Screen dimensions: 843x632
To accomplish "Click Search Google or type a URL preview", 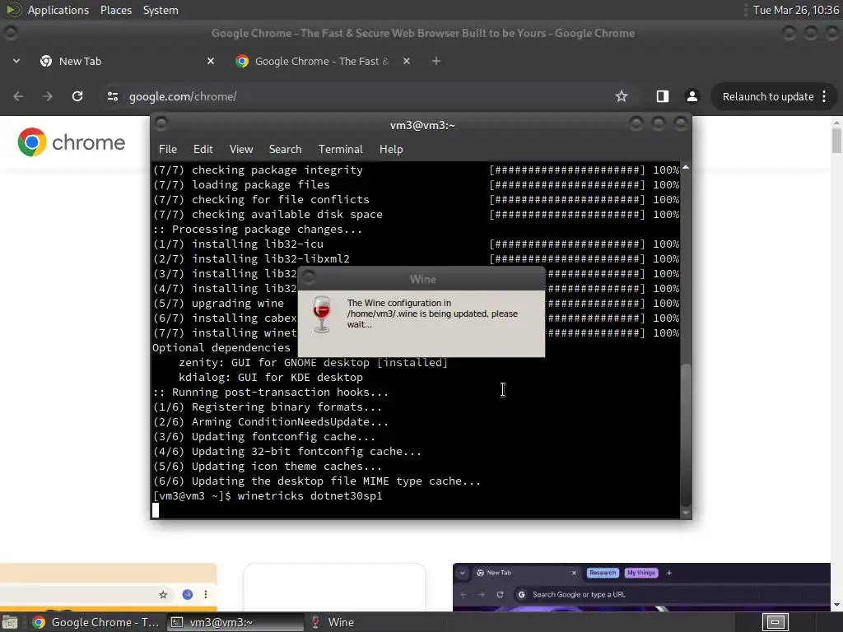I will click(x=579, y=594).
